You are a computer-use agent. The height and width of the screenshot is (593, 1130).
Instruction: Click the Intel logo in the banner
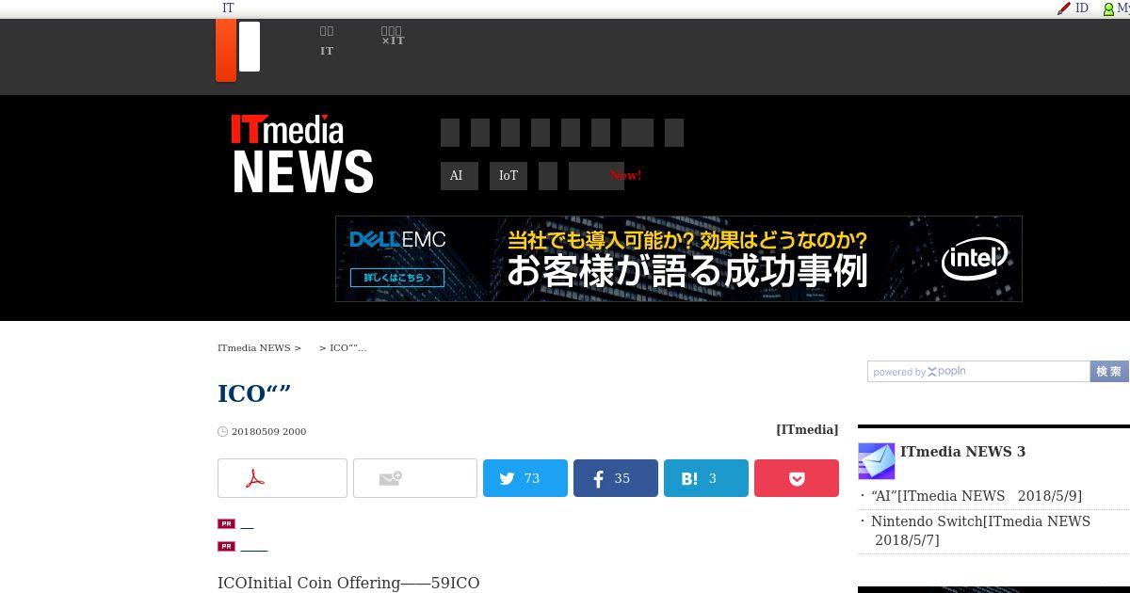click(975, 258)
